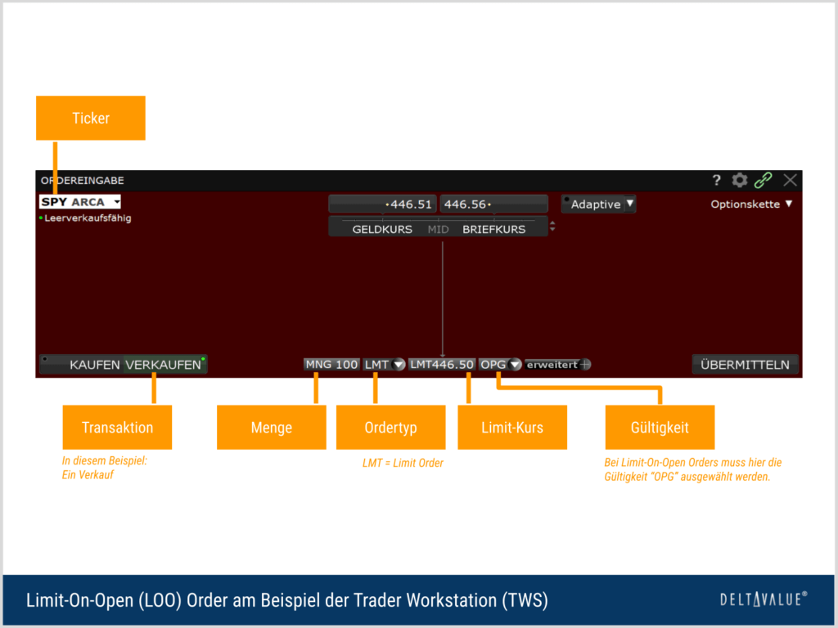Select GELDKURS price option
The image size is (838, 628).
pos(382,229)
